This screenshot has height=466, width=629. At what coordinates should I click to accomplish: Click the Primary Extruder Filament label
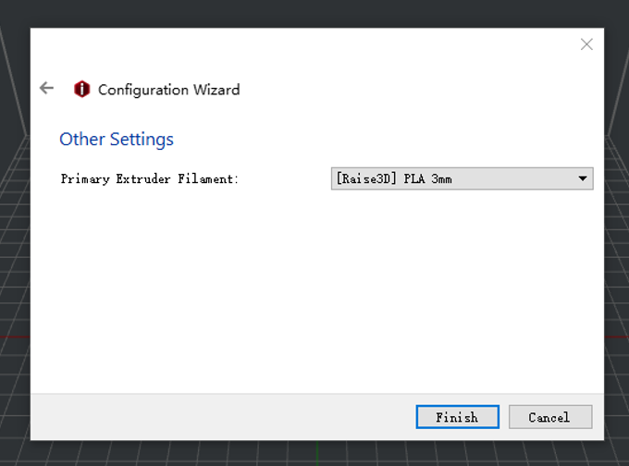pos(150,178)
